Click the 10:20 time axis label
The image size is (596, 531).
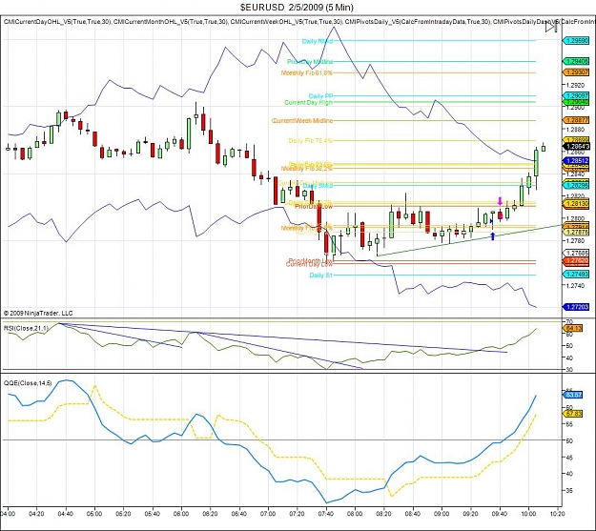coord(558,514)
